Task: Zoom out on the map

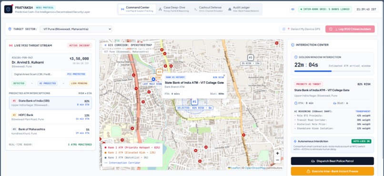Action: click(277, 160)
